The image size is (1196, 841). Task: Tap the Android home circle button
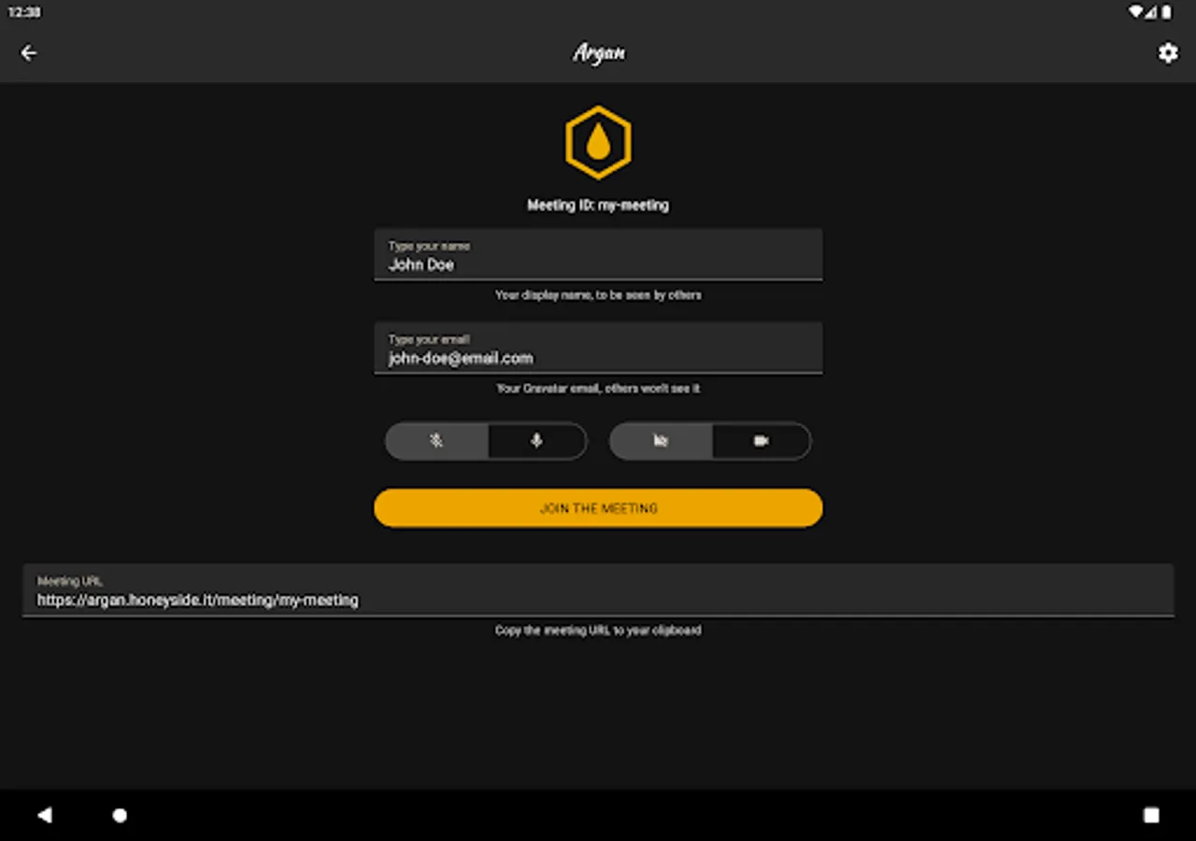pos(120,815)
